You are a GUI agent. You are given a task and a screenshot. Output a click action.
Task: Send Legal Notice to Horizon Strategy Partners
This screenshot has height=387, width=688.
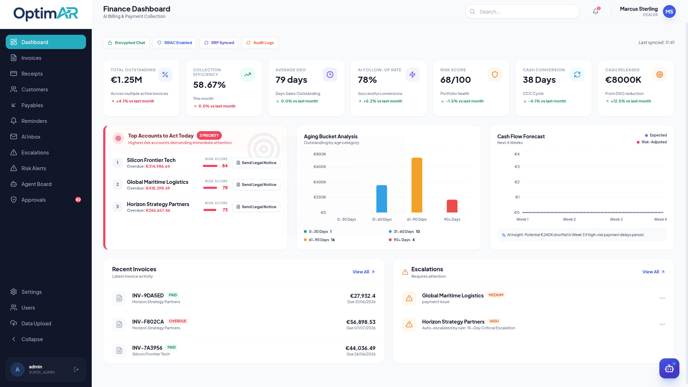click(x=256, y=207)
